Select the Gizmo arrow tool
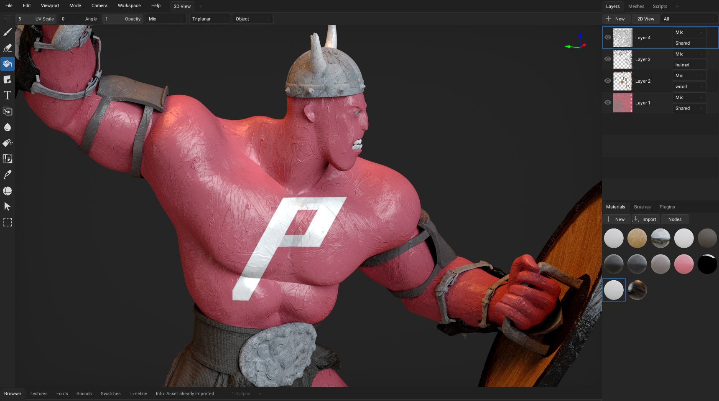The width and height of the screenshot is (719, 401). [8, 207]
